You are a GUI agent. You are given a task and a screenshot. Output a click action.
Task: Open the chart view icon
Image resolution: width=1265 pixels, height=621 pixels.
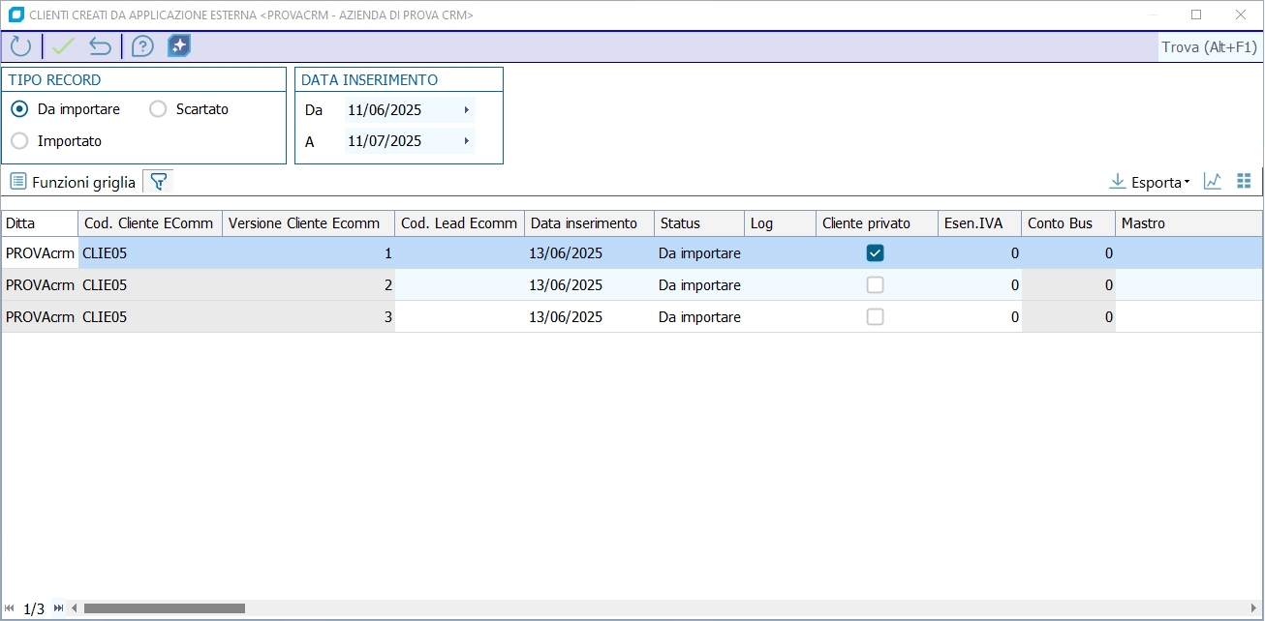(x=1212, y=181)
